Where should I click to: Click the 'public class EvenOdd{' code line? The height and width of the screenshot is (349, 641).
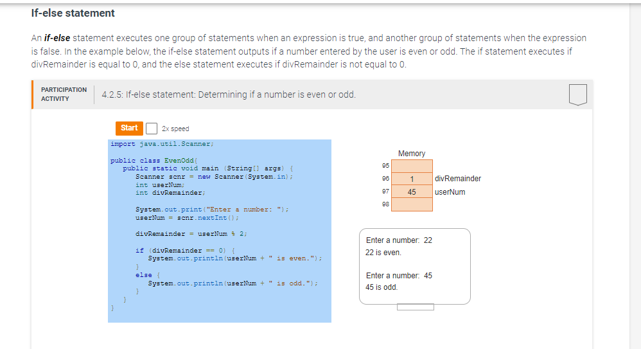[154, 161]
